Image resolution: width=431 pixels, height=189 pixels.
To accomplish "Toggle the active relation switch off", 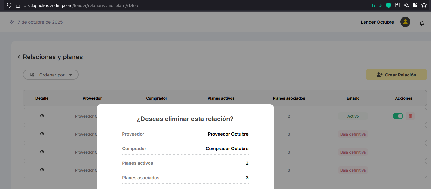I will coord(398,116).
